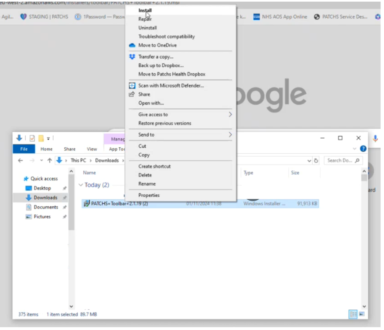Screen dimensions: 384x330
Task: Open the address bar history dropdown
Action: pyautogui.click(x=309, y=161)
